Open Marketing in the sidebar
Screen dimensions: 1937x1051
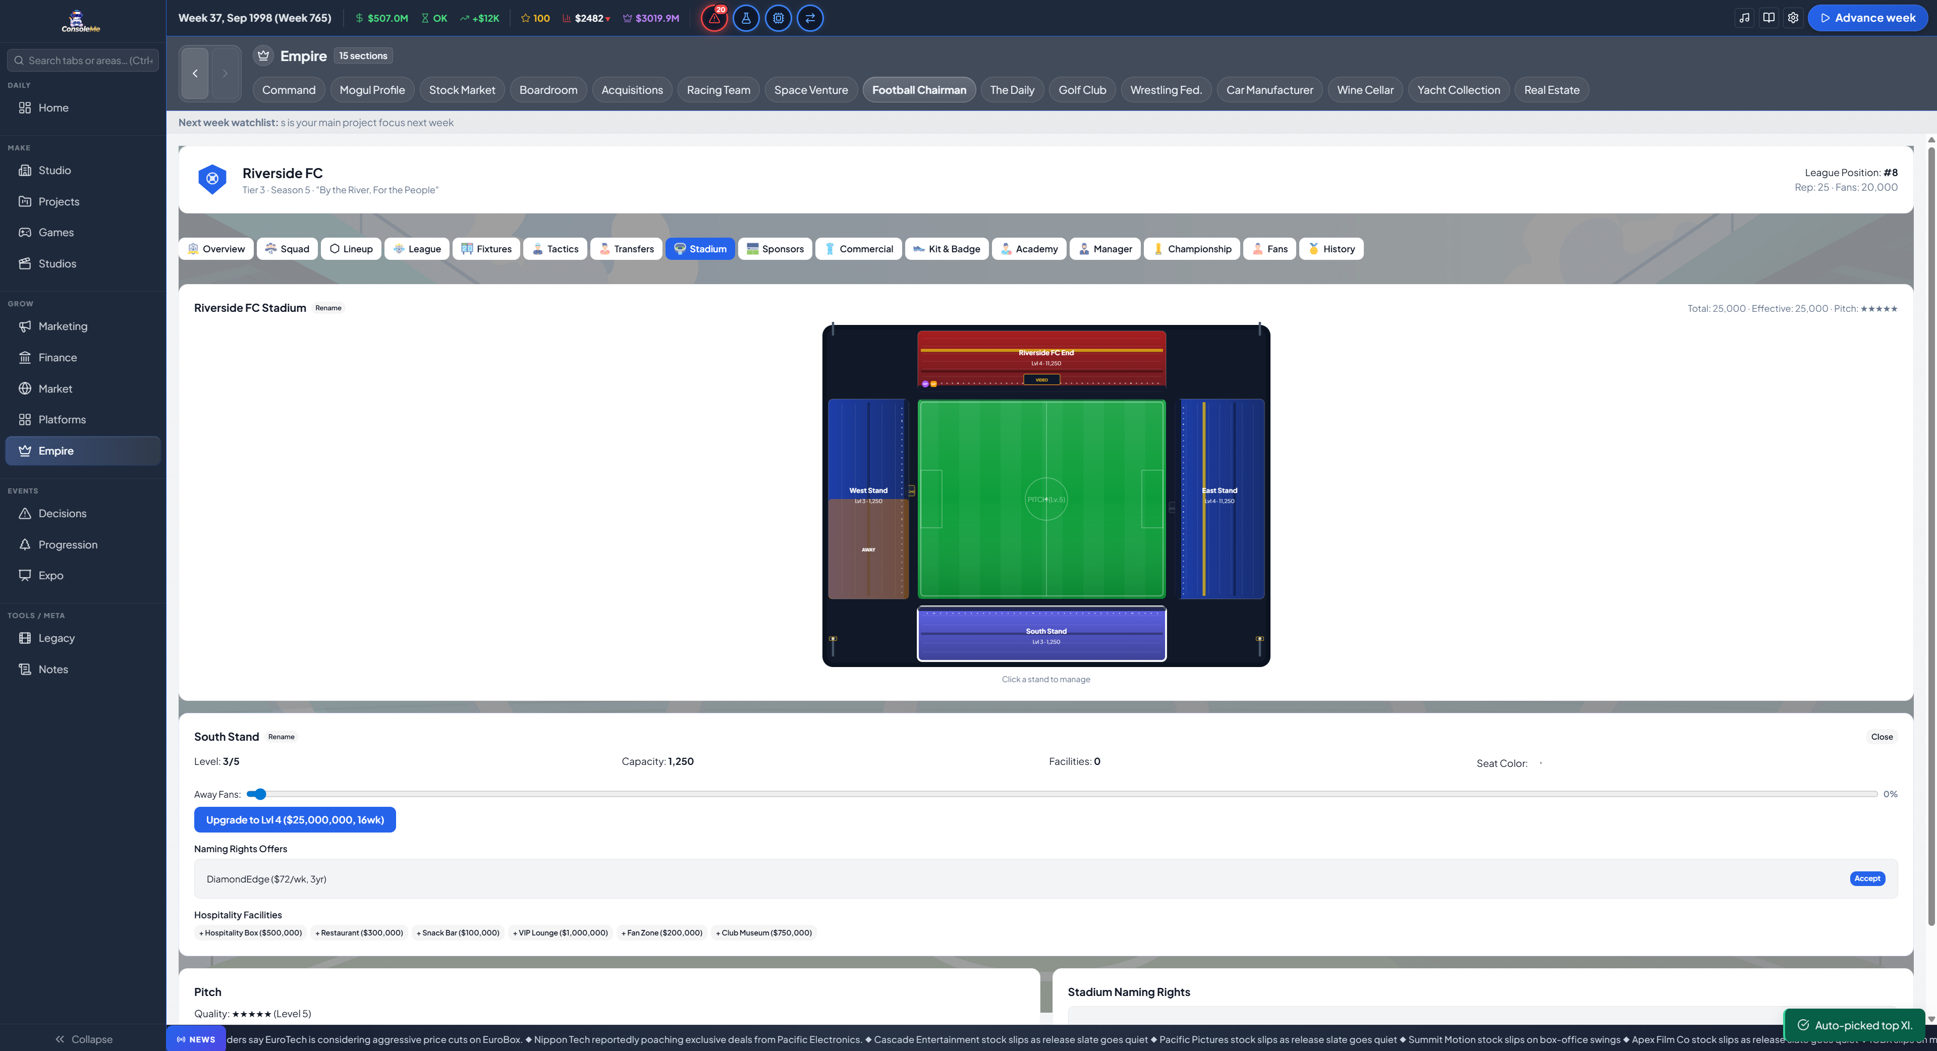[x=83, y=326]
